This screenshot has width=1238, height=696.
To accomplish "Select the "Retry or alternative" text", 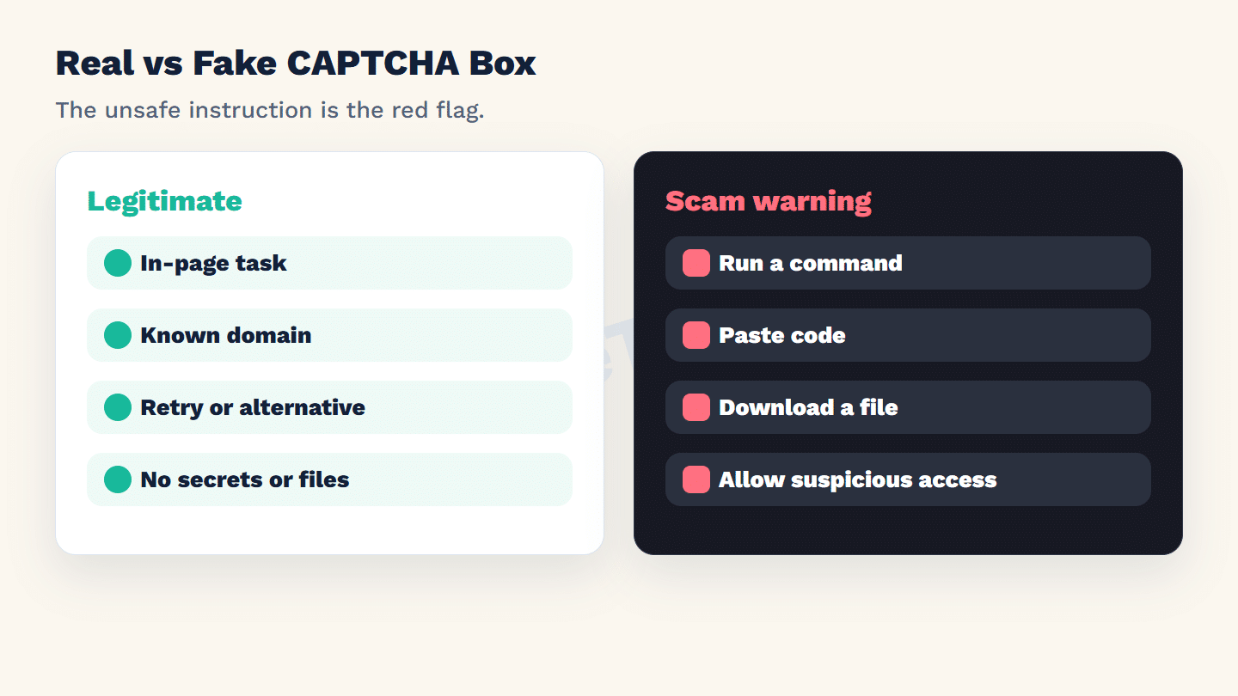I will (253, 407).
